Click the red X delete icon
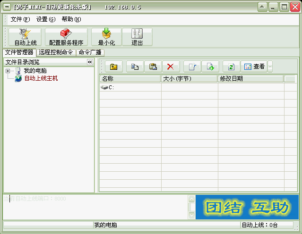The width and height of the screenshot is (302, 234). [171, 67]
